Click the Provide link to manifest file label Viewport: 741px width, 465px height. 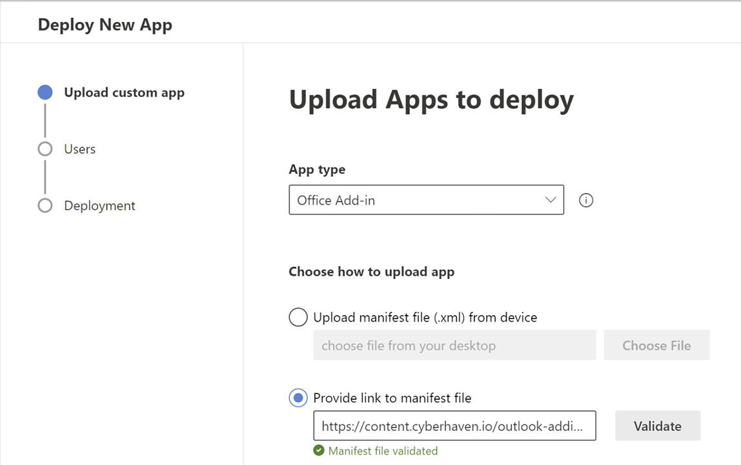[392, 398]
